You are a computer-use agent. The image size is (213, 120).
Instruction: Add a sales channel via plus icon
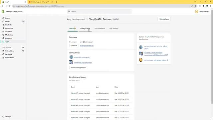pyautogui.click(x=23, y=47)
